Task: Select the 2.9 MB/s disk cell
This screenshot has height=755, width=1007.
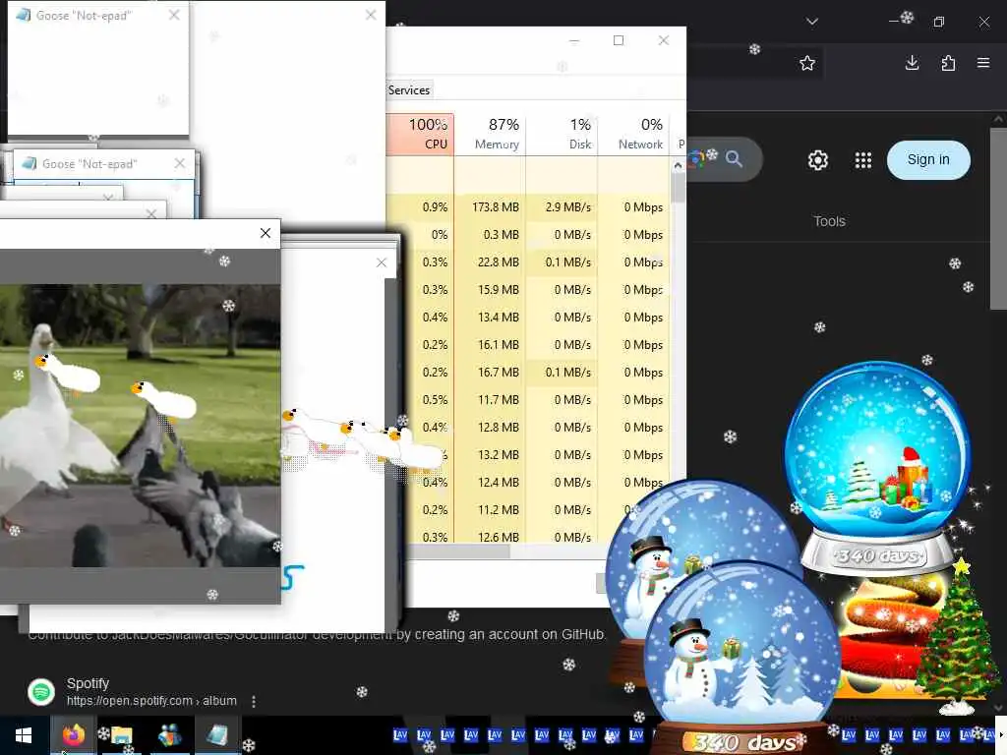Action: tap(562, 207)
